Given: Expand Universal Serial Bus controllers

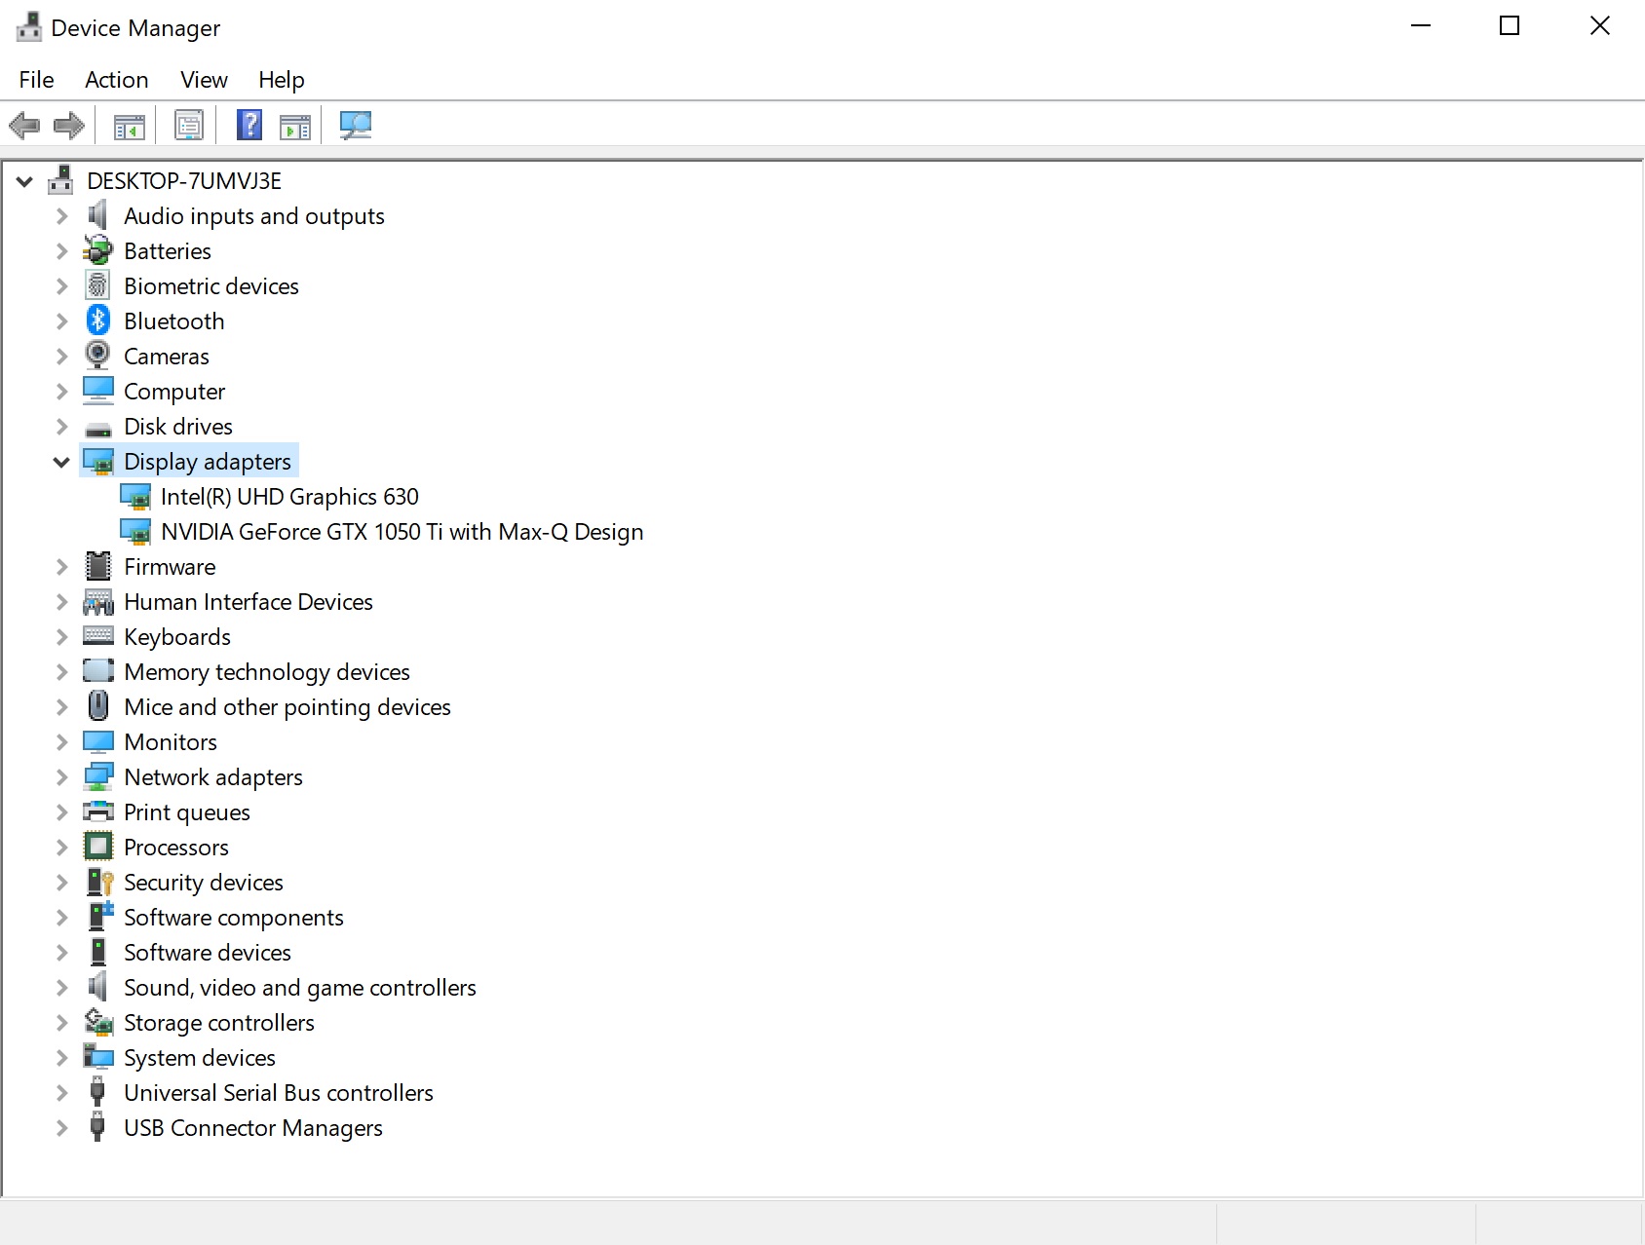Looking at the screenshot, I should click(x=61, y=1093).
